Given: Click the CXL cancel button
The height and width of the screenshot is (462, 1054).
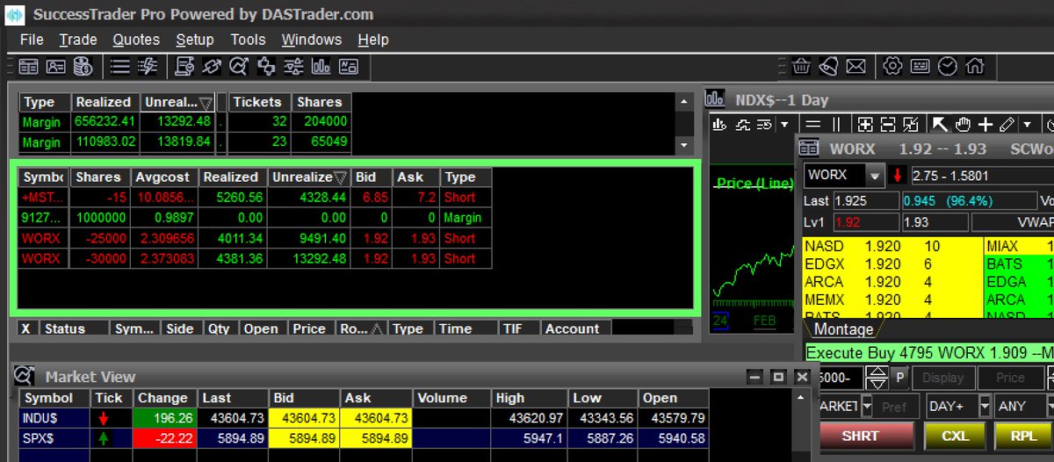Looking at the screenshot, I should (955, 436).
